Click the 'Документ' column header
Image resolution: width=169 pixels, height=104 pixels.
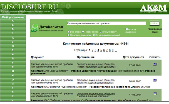37,57
